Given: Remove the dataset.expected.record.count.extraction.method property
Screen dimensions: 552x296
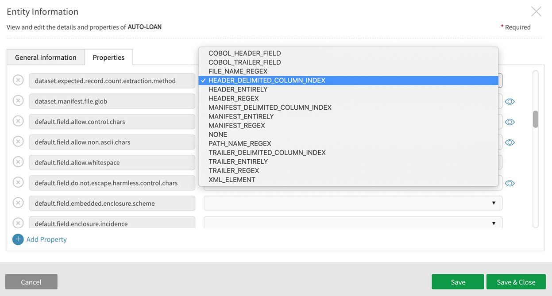Looking at the screenshot, I should coord(18,81).
